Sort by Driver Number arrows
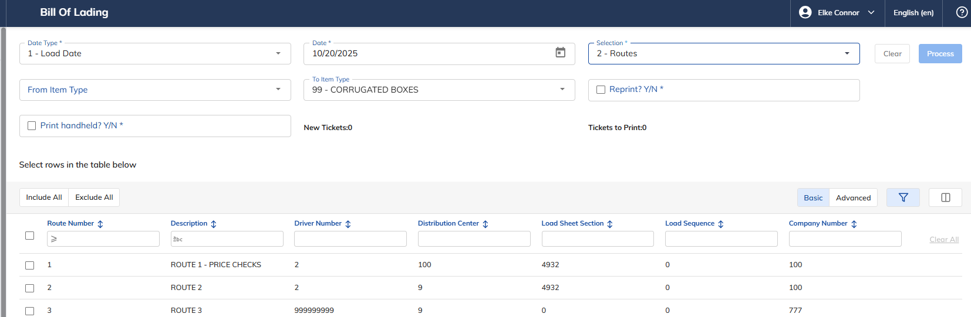 pos(348,224)
